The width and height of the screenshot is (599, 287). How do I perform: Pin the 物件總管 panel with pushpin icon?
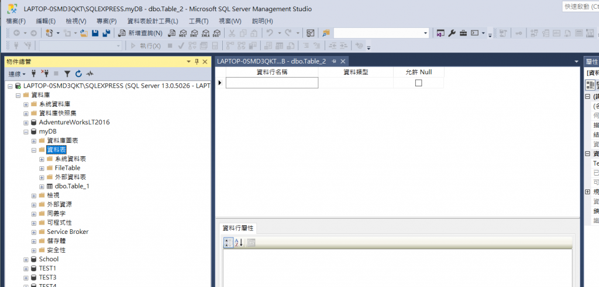pos(197,62)
